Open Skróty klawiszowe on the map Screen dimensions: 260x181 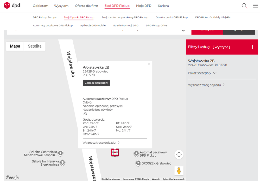pos(111,179)
